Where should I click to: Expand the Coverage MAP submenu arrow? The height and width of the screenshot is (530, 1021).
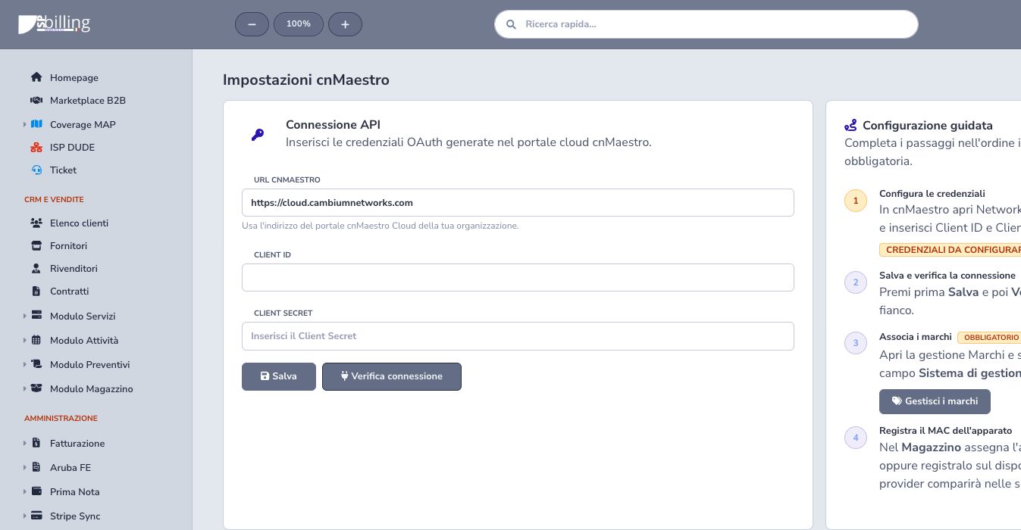(24, 124)
